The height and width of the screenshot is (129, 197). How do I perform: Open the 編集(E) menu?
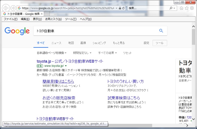[x=25, y=19]
